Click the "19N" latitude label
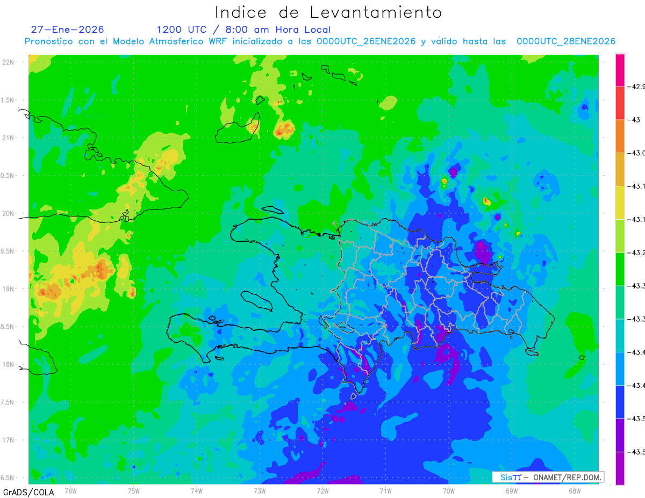The width and height of the screenshot is (645, 498). 8,289
